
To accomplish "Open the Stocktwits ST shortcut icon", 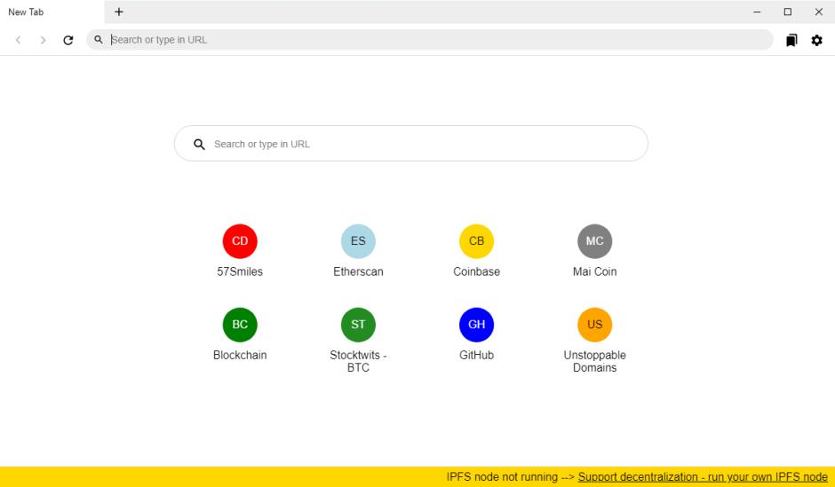I will (358, 325).
